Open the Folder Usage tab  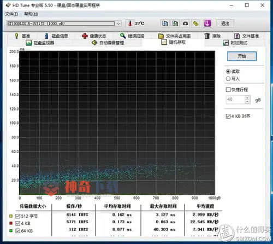[174, 36]
